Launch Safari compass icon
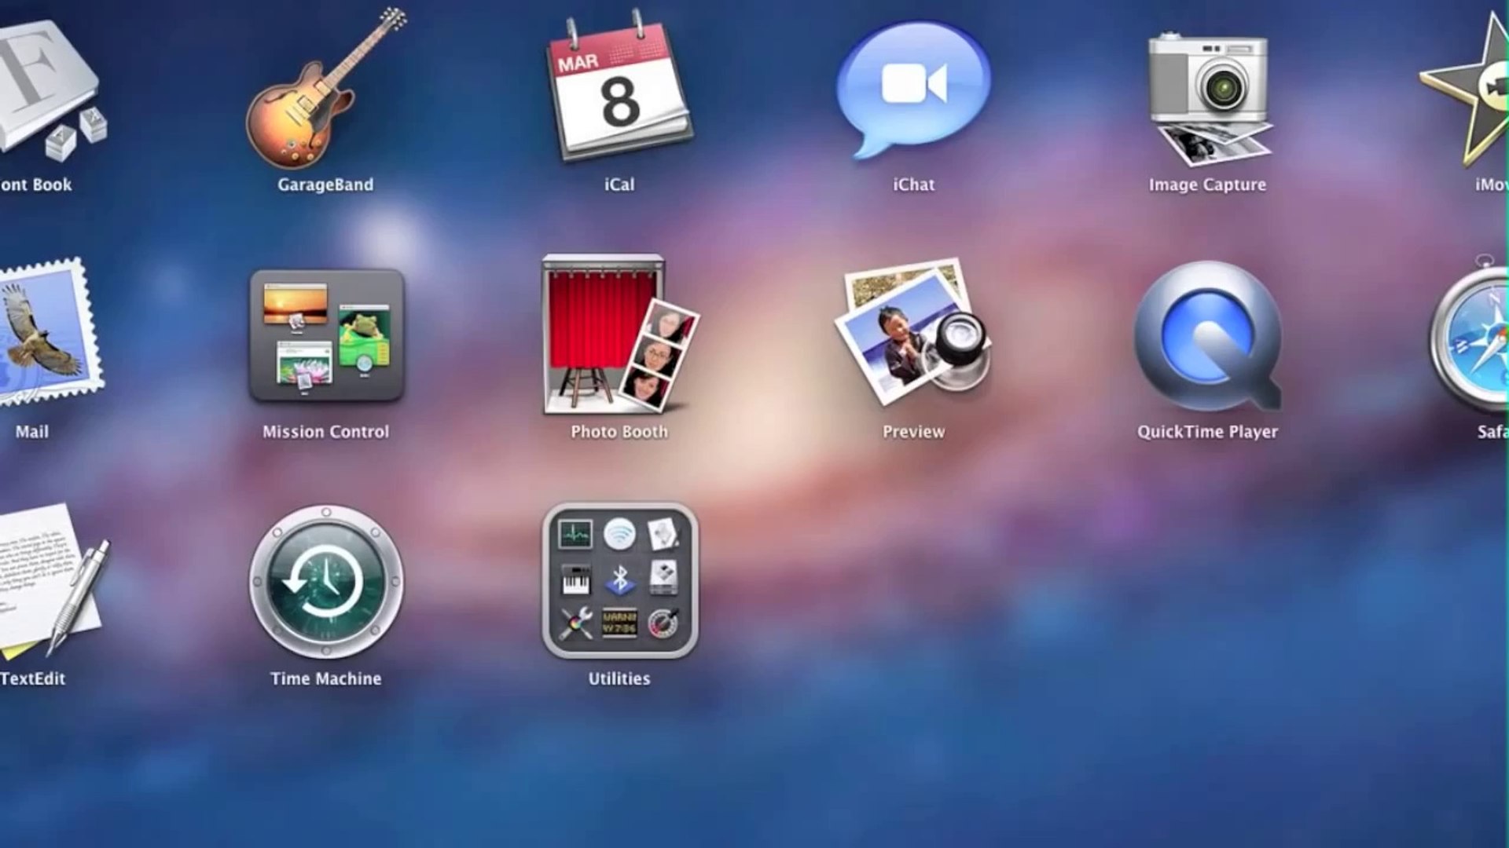1509x848 pixels. tap(1478, 338)
